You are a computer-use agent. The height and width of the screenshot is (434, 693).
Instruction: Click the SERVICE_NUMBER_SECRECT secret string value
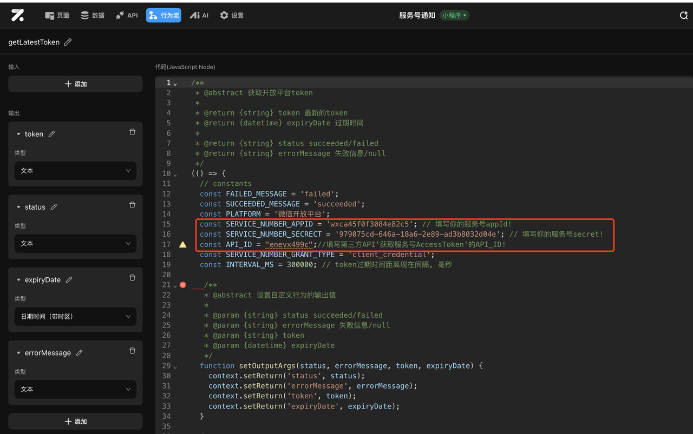(418, 235)
